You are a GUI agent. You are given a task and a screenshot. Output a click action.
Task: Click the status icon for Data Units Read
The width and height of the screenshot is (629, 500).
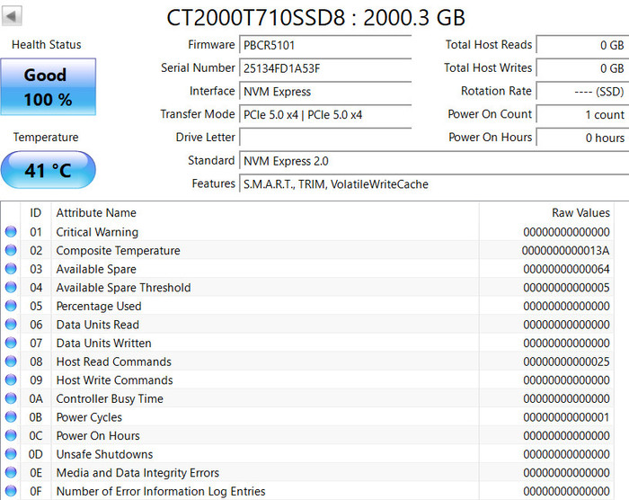11,324
